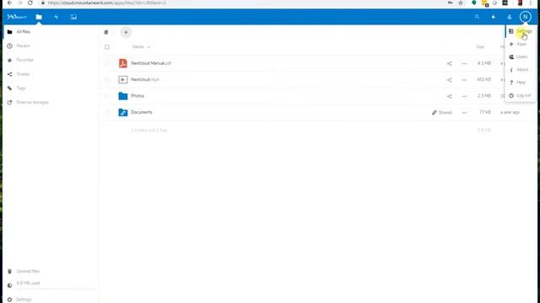Choose Settings in user menu
The image size is (540, 303).
click(521, 31)
